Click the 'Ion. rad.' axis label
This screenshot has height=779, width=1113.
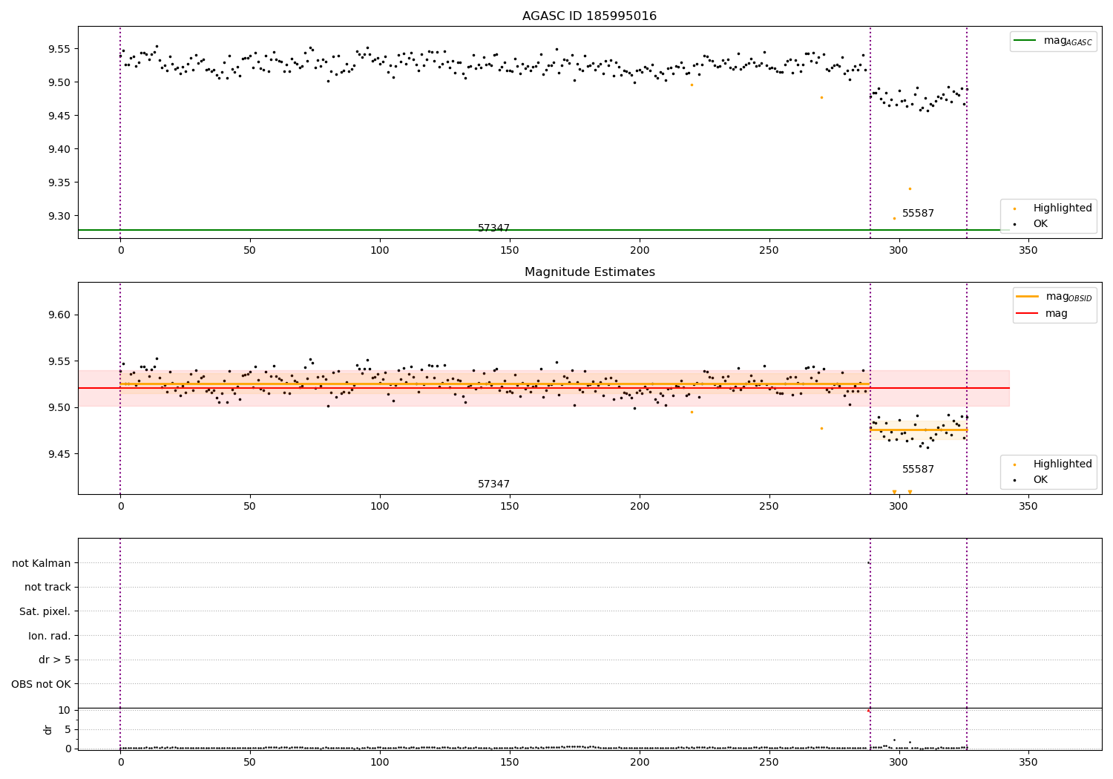point(50,636)
